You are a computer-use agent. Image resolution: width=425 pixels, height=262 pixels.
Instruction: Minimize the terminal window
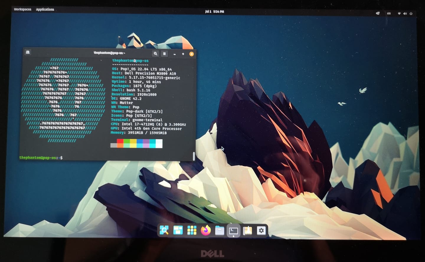[175, 54]
